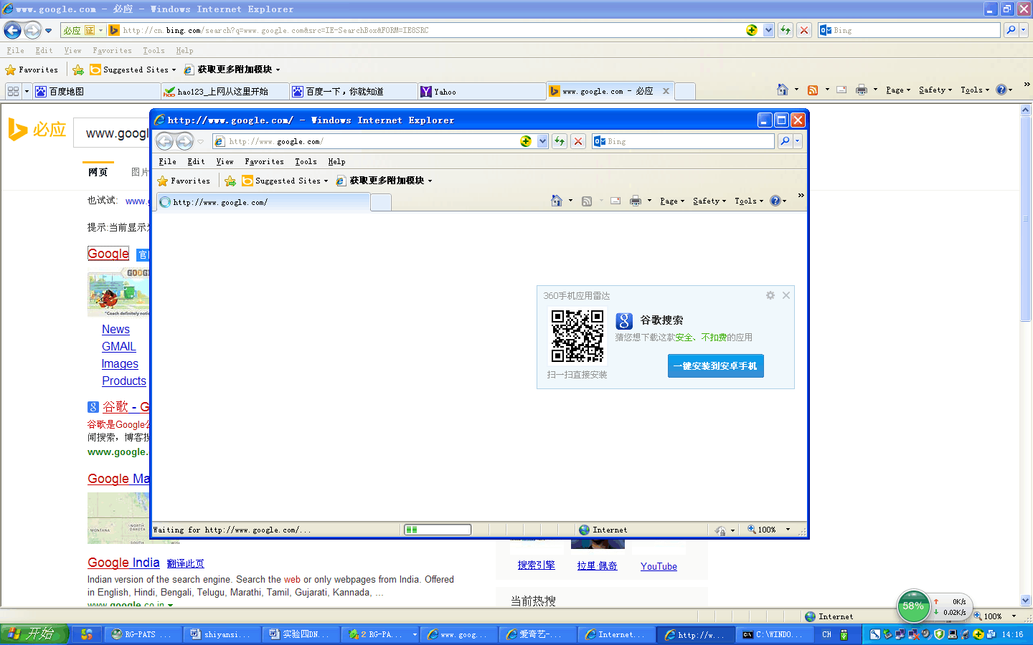Expand the Suggested Sites dropdown in the foreground window

pos(326,181)
